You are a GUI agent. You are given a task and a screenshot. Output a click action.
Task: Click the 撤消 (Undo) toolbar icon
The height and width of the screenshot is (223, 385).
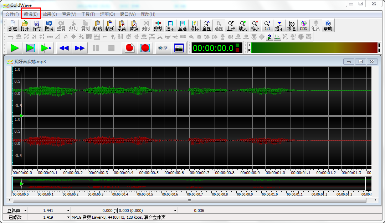(49, 25)
